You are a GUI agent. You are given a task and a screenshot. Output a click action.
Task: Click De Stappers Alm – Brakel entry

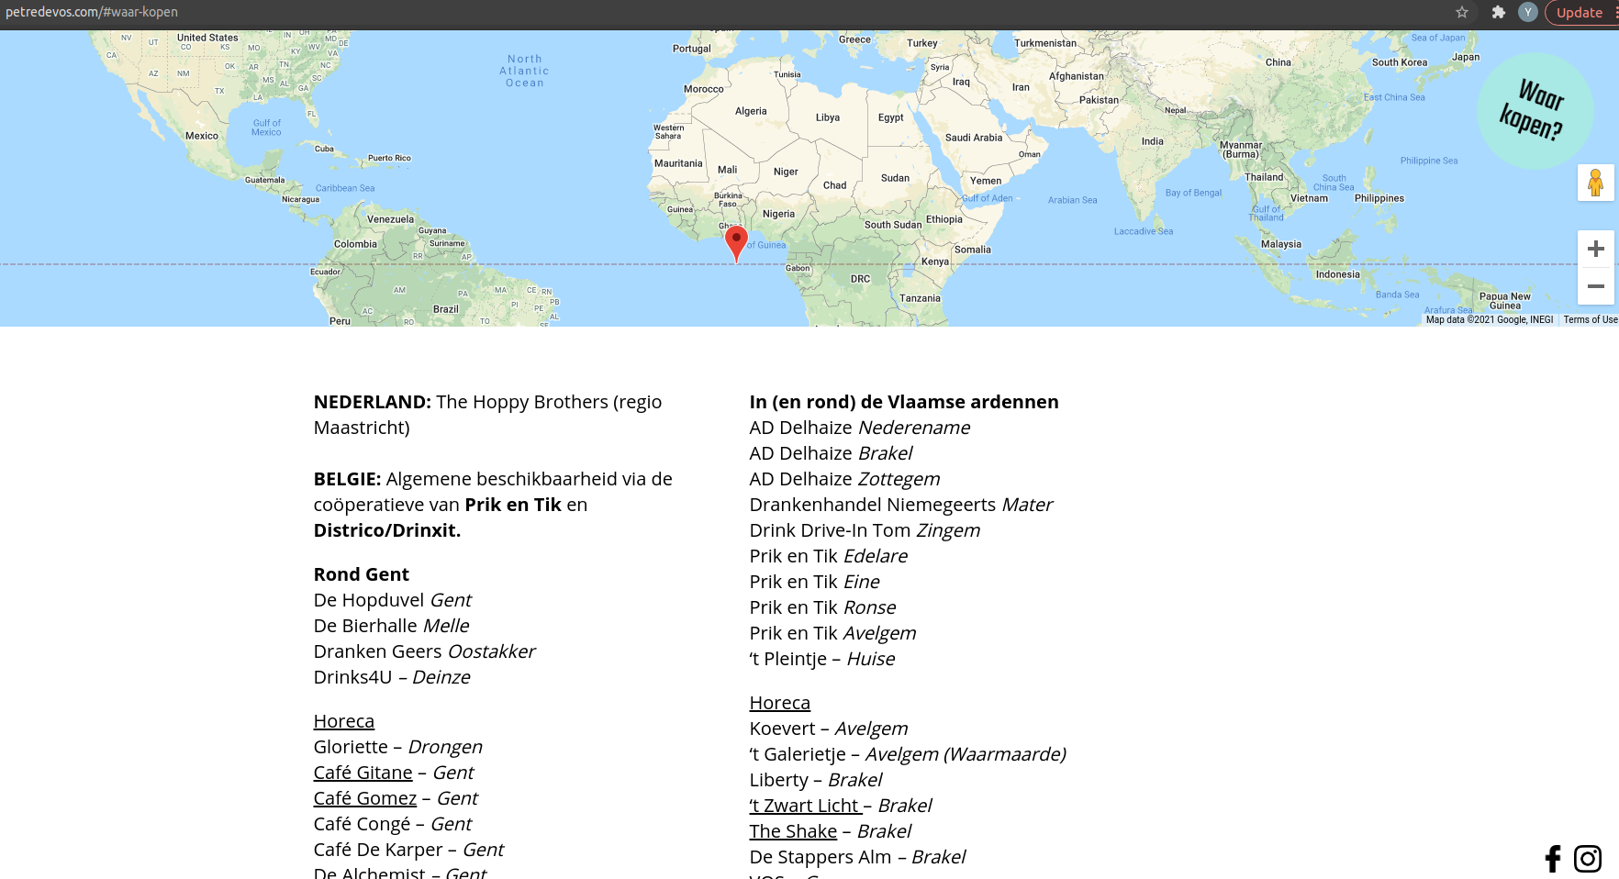point(858,857)
